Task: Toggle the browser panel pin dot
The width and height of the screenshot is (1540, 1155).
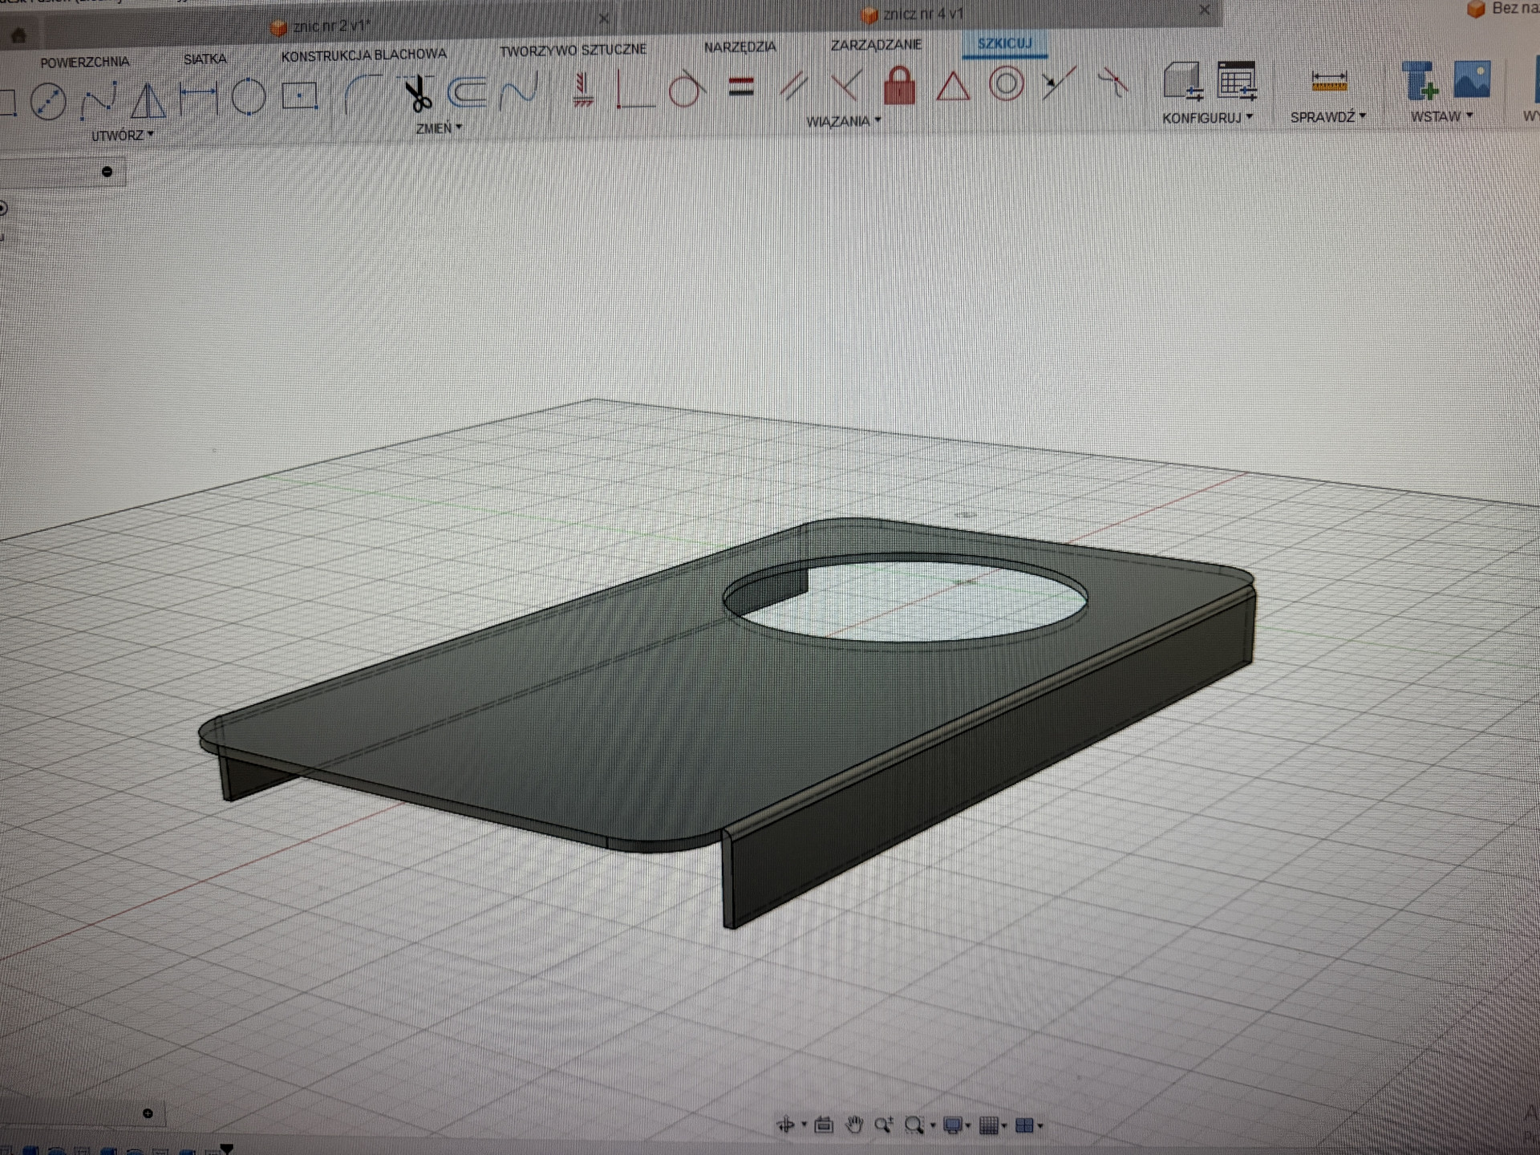Action: coord(107,172)
